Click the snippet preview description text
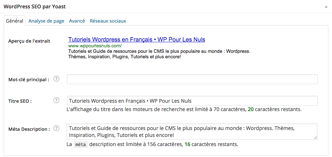 [x=159, y=54]
